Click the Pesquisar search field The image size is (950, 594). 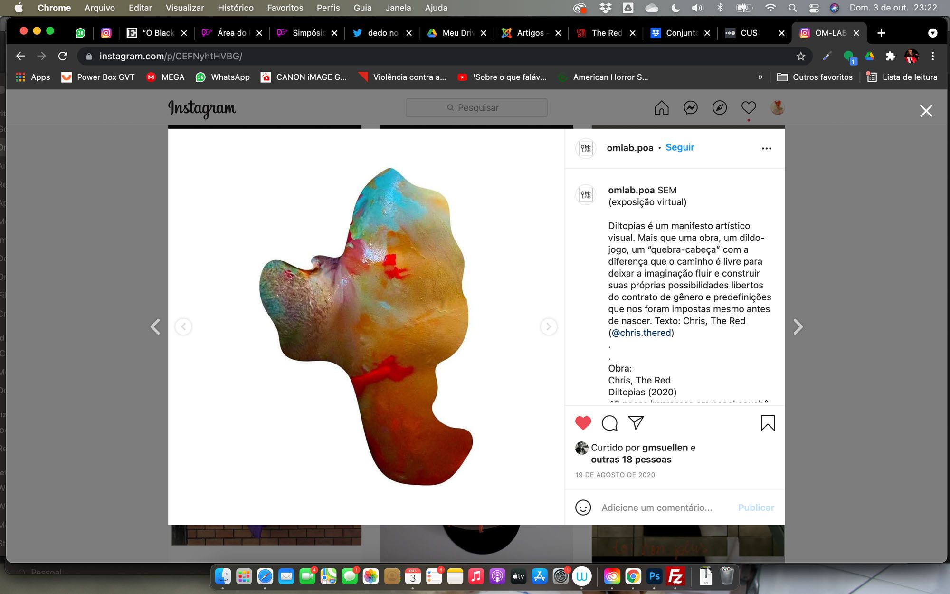coord(476,108)
